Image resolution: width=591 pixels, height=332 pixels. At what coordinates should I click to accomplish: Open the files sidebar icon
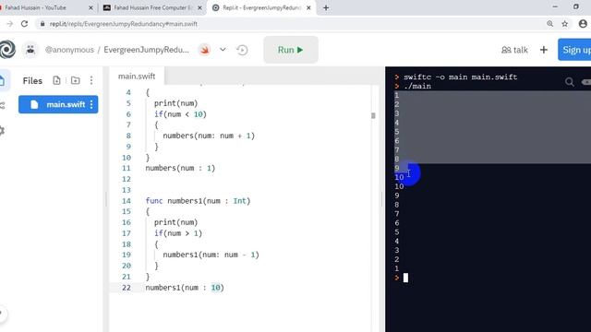coord(3,80)
